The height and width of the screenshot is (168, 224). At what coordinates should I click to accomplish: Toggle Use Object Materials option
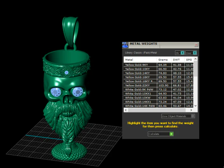pos(178,116)
